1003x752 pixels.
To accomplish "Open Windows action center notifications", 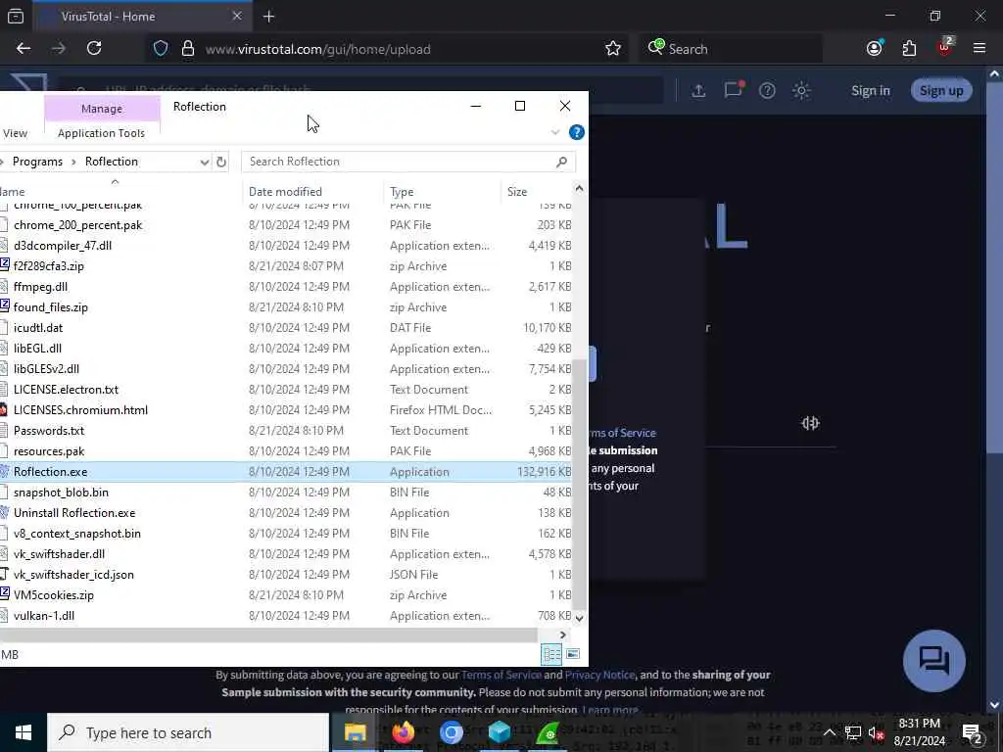I will click(973, 732).
